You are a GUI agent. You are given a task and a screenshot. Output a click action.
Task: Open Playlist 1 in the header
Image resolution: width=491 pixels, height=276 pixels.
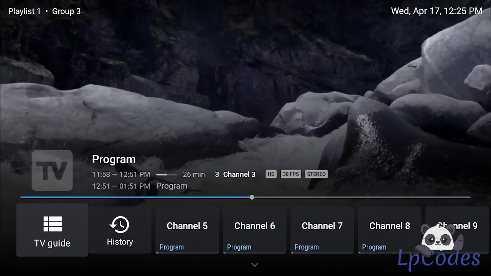pyautogui.click(x=24, y=11)
